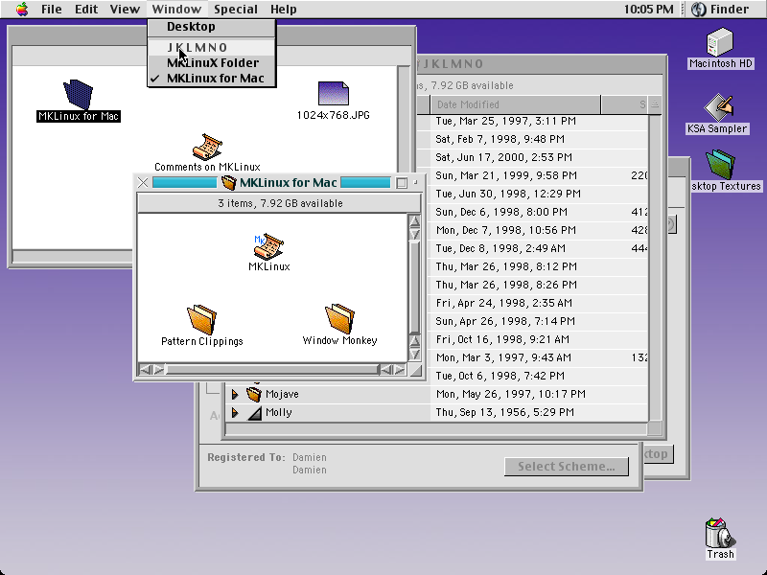Screen dimensions: 767x575
Task: Click the date "Mon, May 26, 1997, 10:17 PM"
Action: click(511, 394)
